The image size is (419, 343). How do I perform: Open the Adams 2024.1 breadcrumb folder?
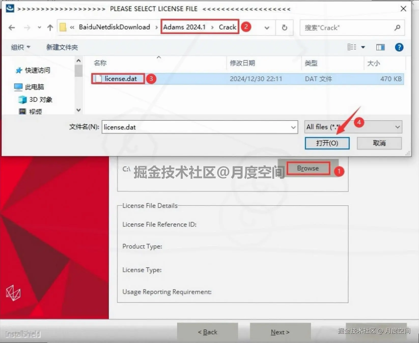184,27
